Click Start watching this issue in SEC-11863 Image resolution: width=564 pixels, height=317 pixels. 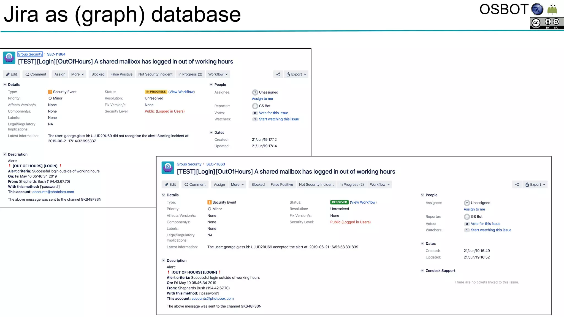point(491,230)
